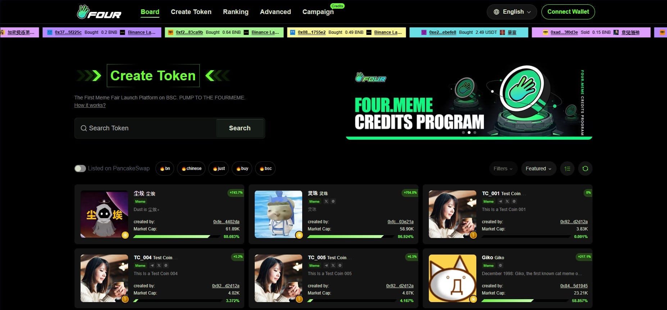Click the green refresh icon
667x310 pixels.
click(x=585, y=169)
